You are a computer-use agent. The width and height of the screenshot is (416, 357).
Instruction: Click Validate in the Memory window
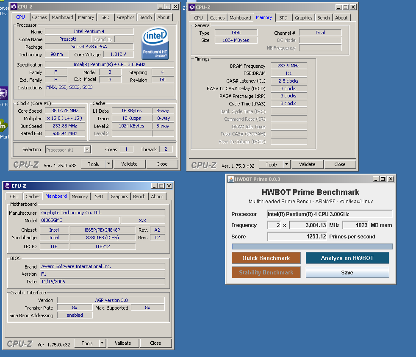point(307,164)
